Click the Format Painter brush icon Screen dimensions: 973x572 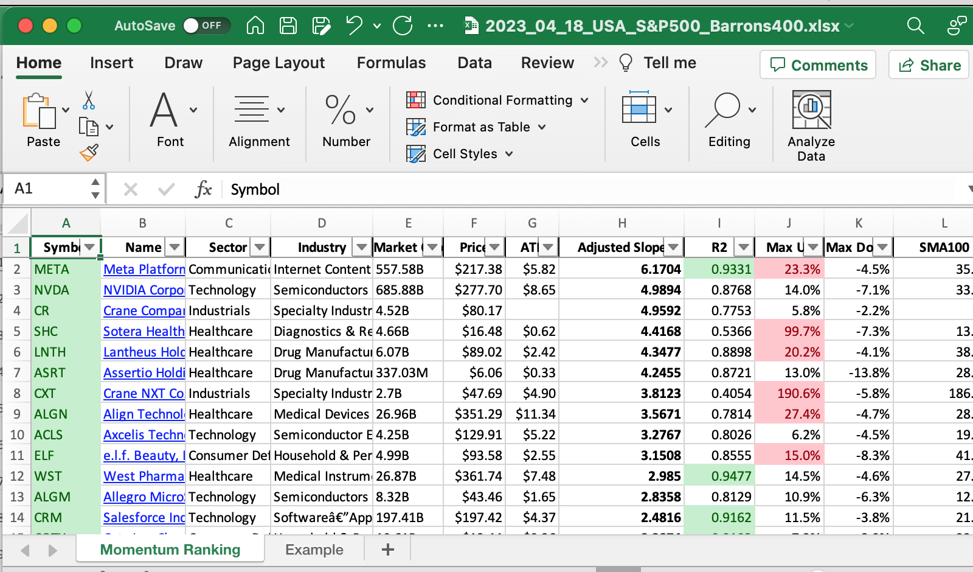(89, 153)
